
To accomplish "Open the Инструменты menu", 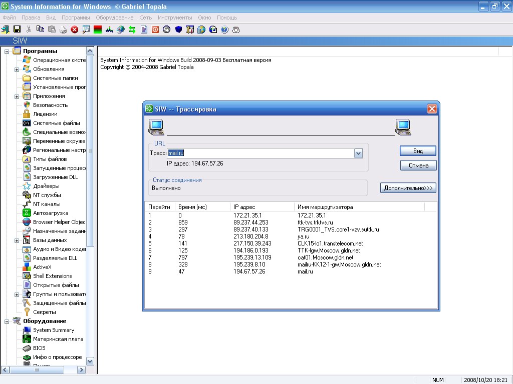I will tap(175, 17).
